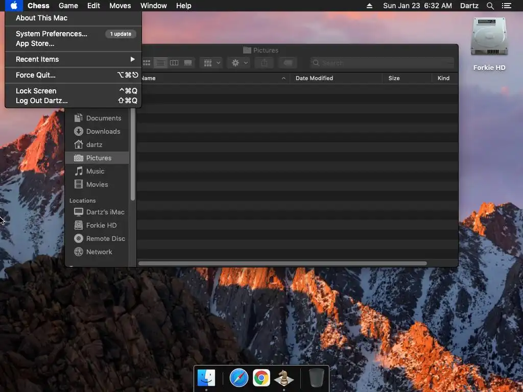Open the Edit menu
The width and height of the screenshot is (523, 392).
tap(94, 6)
